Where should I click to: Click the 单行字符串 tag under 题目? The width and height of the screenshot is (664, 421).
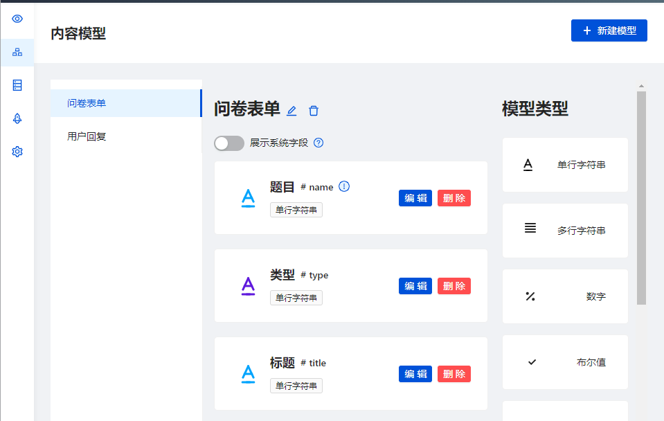click(x=296, y=210)
